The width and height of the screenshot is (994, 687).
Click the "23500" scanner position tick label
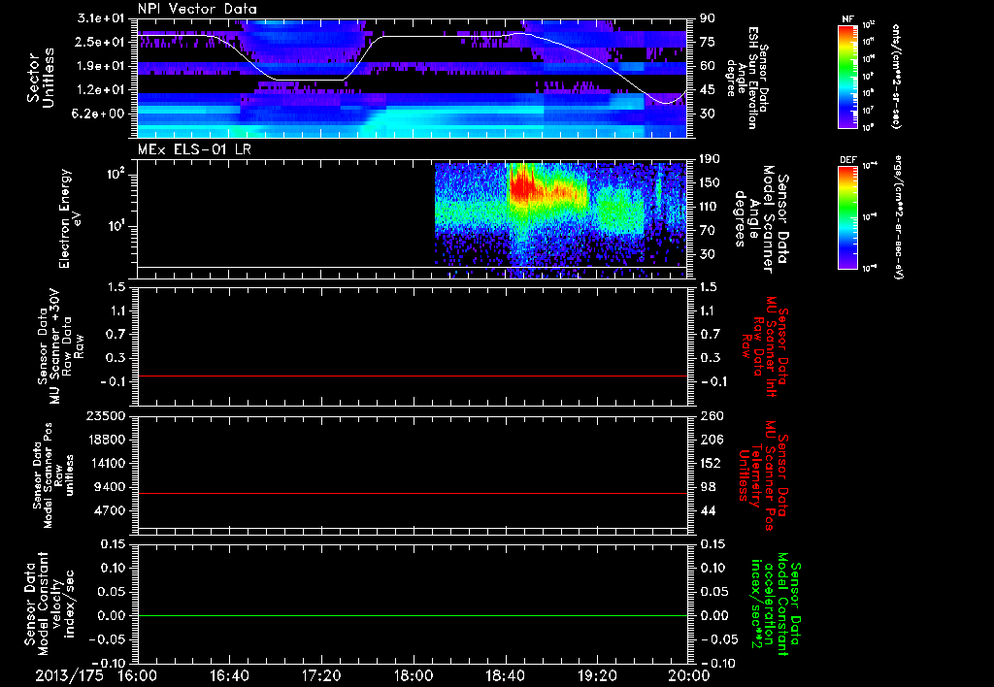pos(105,416)
